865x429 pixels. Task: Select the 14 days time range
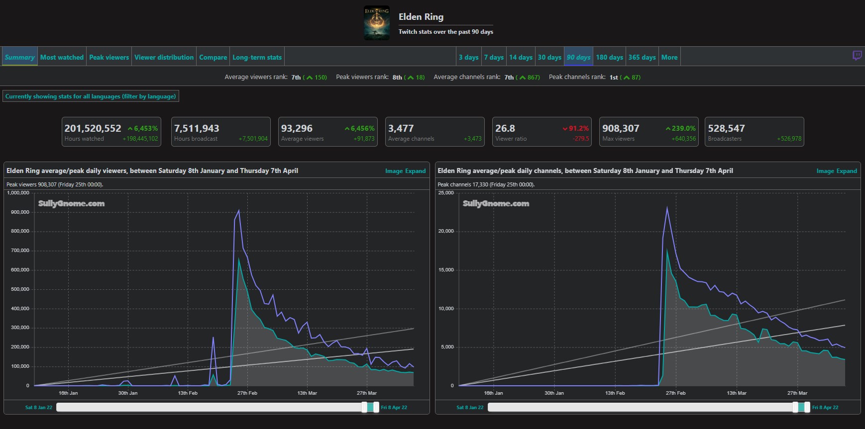click(521, 57)
